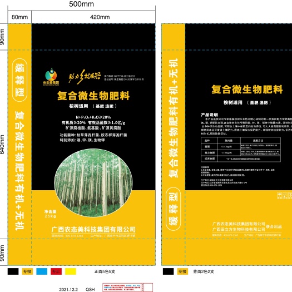292x292 pixels.
Task: Click back panel title 复合微生物肥料
Action: click(247, 90)
